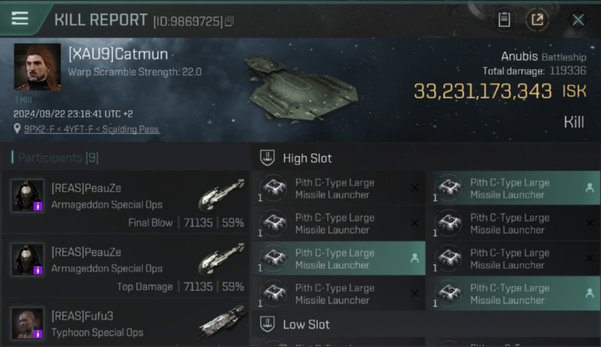
Task: Close the kill report window
Action: (578, 20)
